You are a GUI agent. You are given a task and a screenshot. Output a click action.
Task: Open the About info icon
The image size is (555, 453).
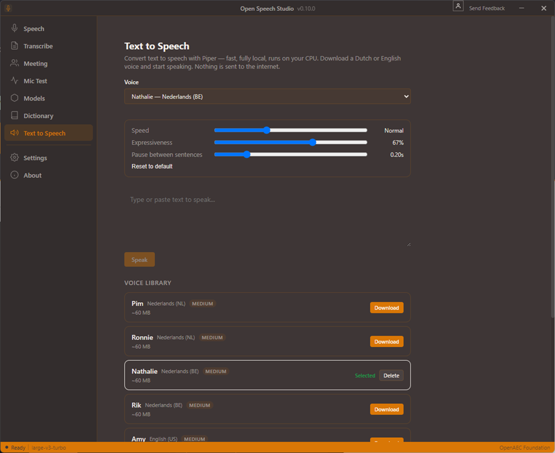tap(15, 175)
